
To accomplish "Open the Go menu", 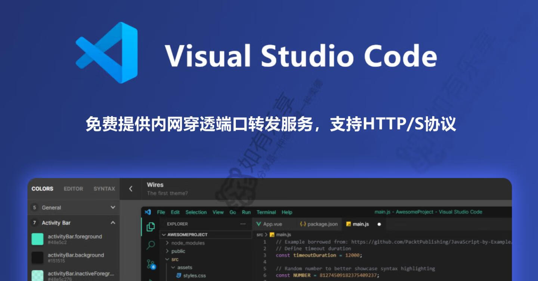I will 233,212.
